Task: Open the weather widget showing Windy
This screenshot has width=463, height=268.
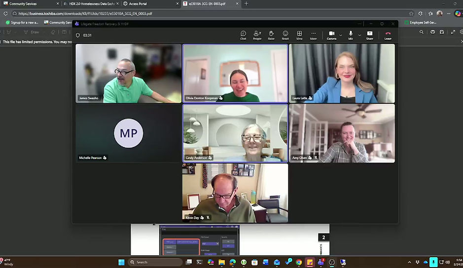Action: coord(7,262)
